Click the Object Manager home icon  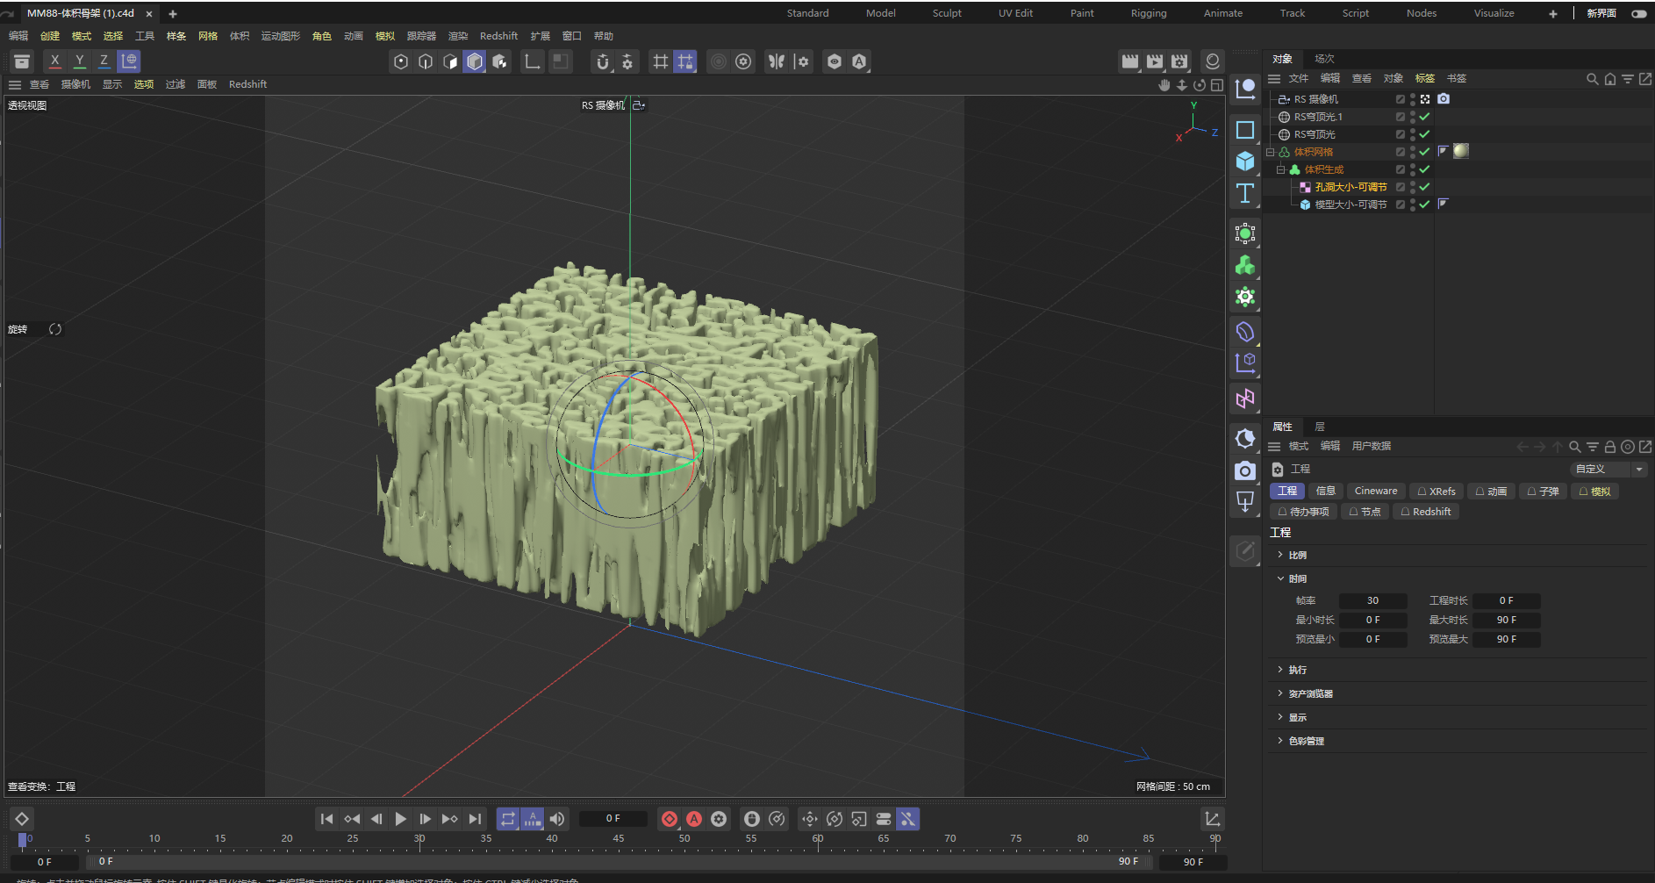[1609, 79]
